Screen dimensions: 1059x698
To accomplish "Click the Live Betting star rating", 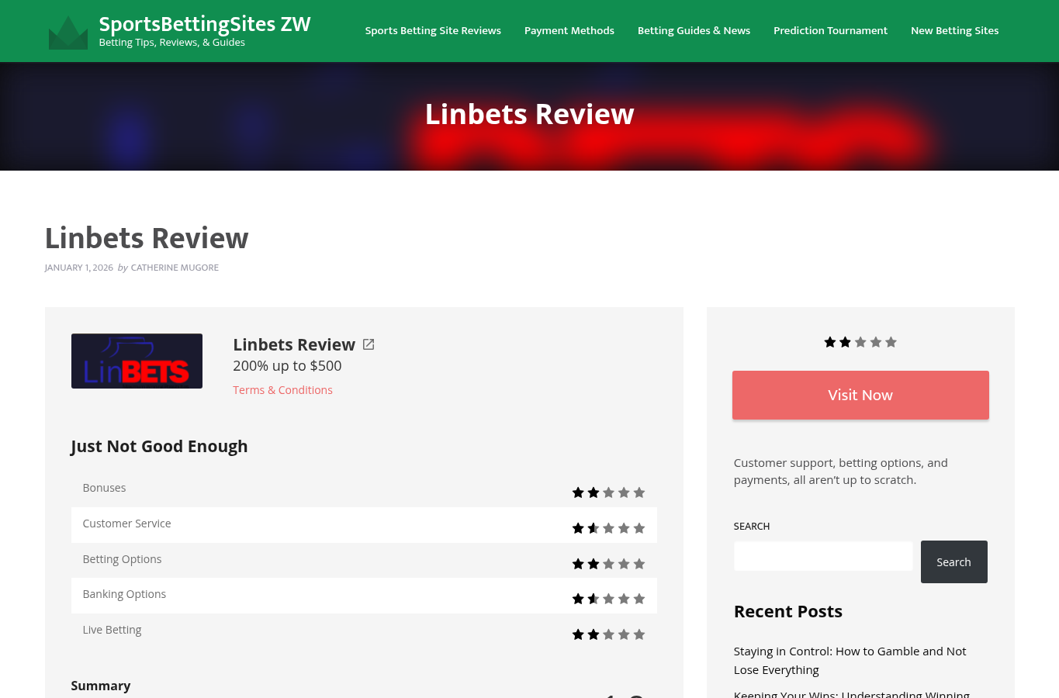I will [x=608, y=634].
